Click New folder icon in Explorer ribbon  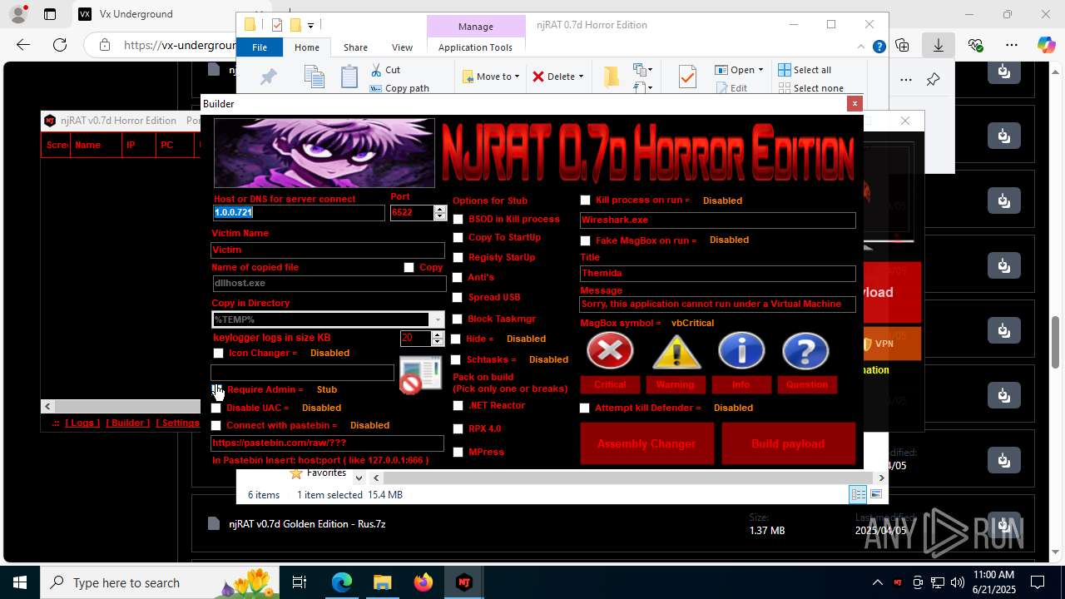pos(612,77)
